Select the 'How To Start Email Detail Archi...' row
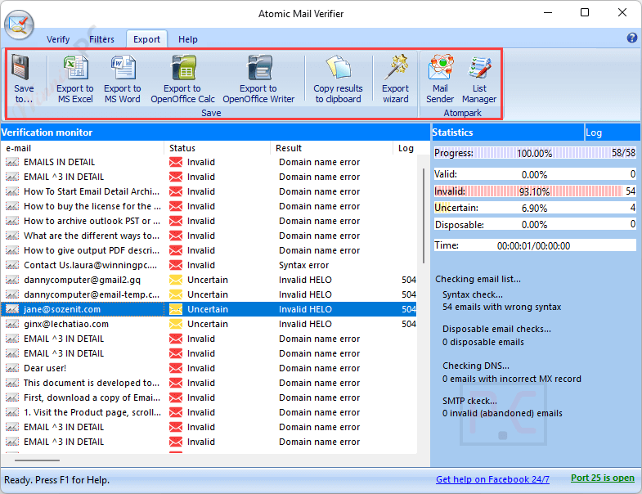This screenshot has width=642, height=494. click(x=209, y=191)
